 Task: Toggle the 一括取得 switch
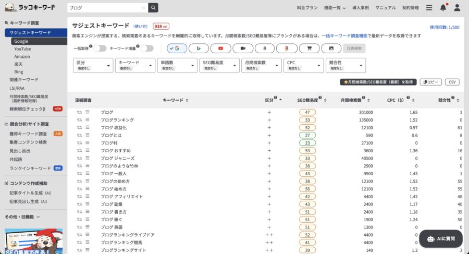point(100,48)
